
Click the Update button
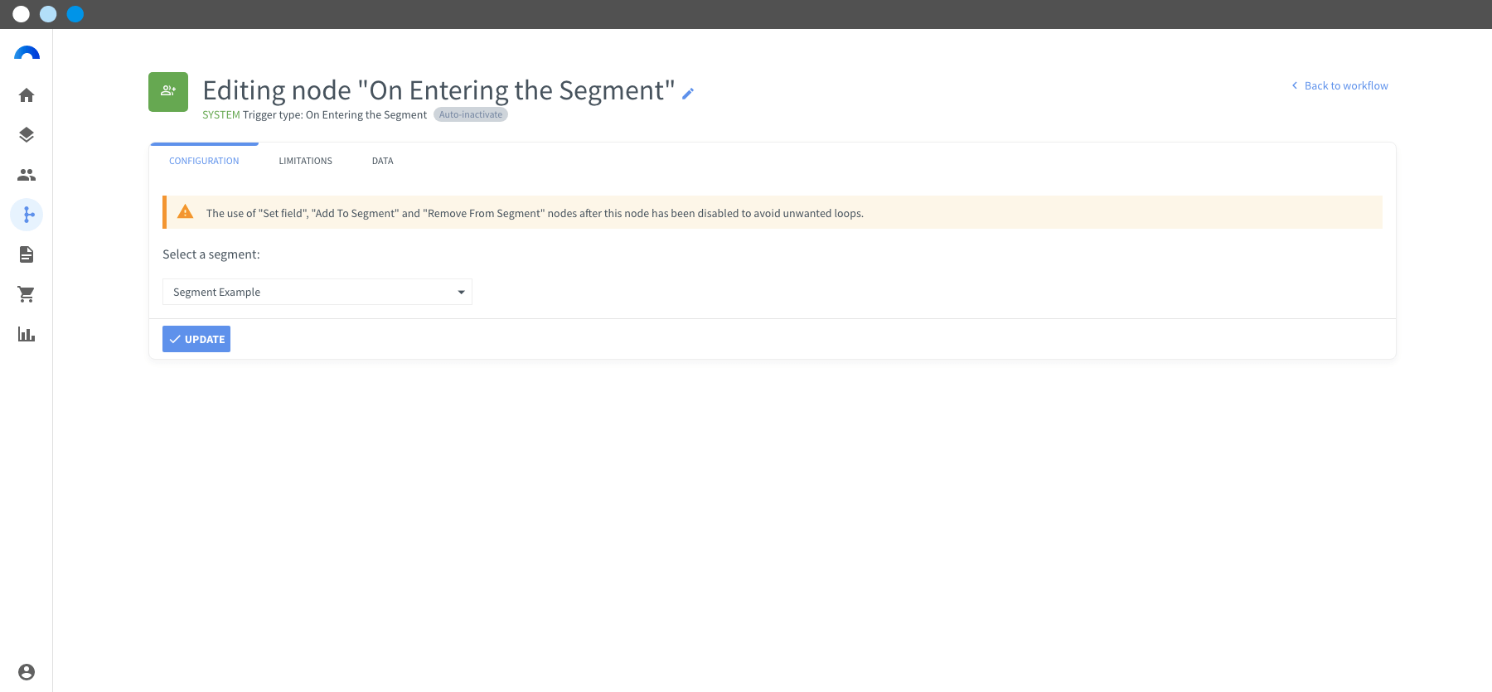196,339
